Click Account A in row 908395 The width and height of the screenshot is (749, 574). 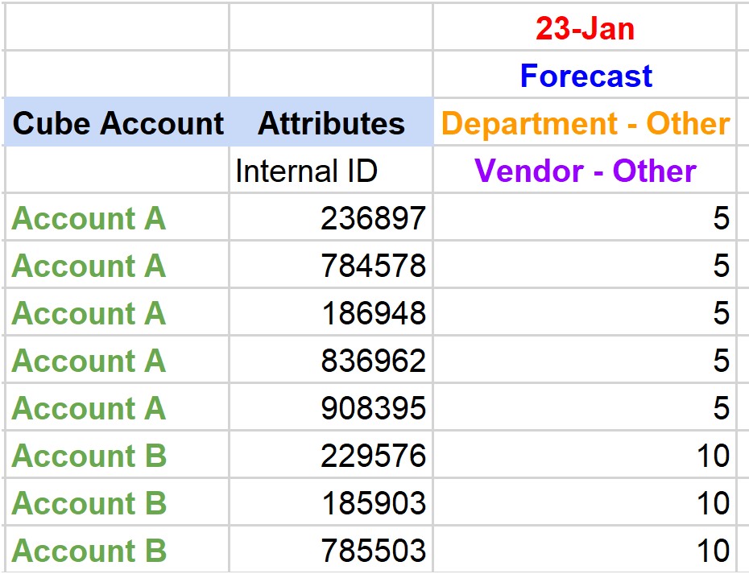tap(117, 407)
